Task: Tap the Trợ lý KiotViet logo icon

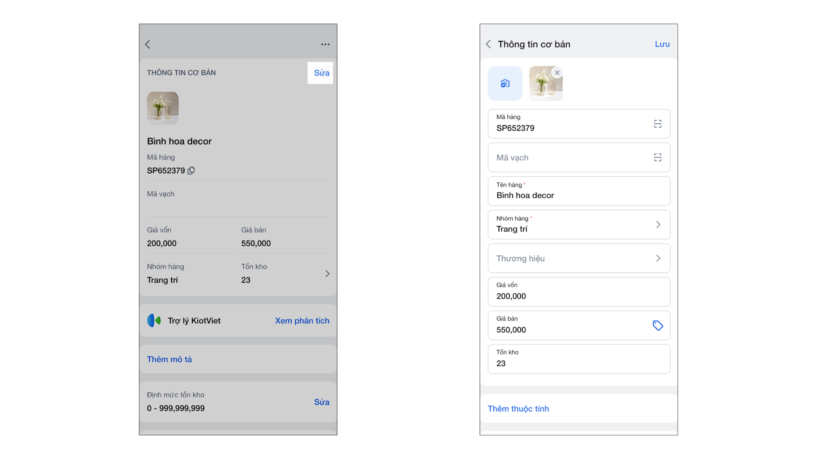Action: 154,320
